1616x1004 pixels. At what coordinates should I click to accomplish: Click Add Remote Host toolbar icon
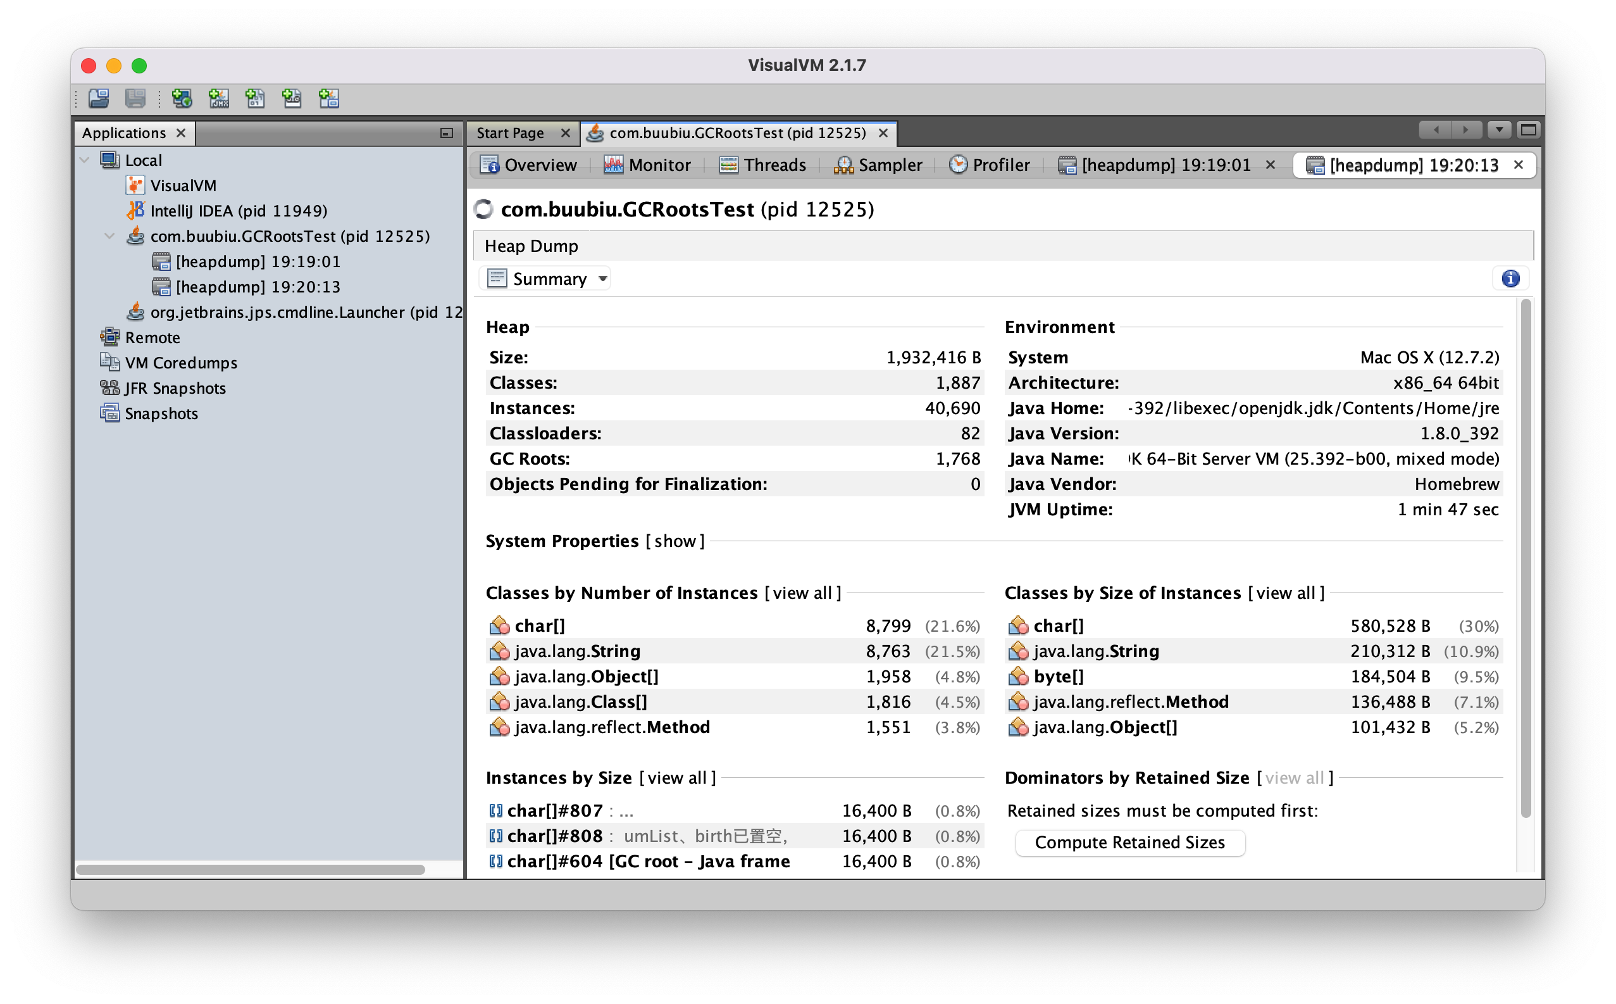[x=182, y=99]
